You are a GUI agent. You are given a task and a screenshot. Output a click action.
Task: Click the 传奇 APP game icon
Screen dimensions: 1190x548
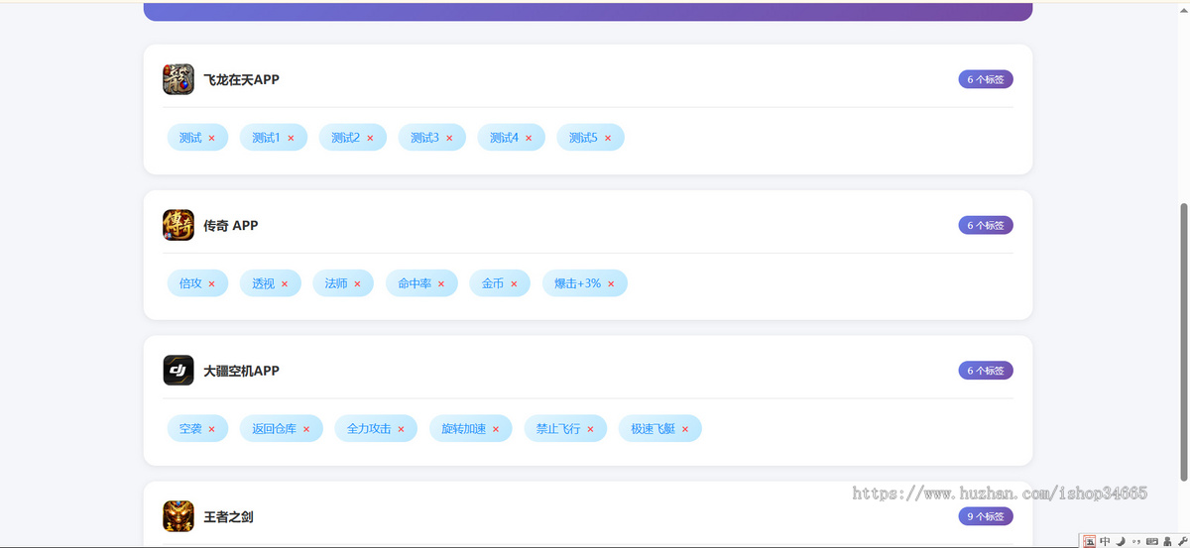[x=178, y=225]
